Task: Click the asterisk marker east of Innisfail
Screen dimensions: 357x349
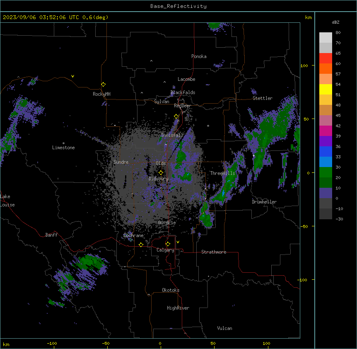Action: click(208, 126)
